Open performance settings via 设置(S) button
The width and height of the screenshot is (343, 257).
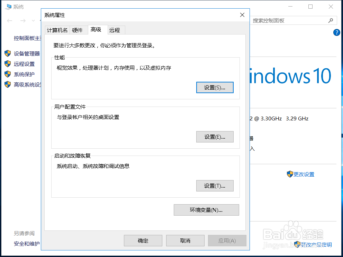click(215, 87)
